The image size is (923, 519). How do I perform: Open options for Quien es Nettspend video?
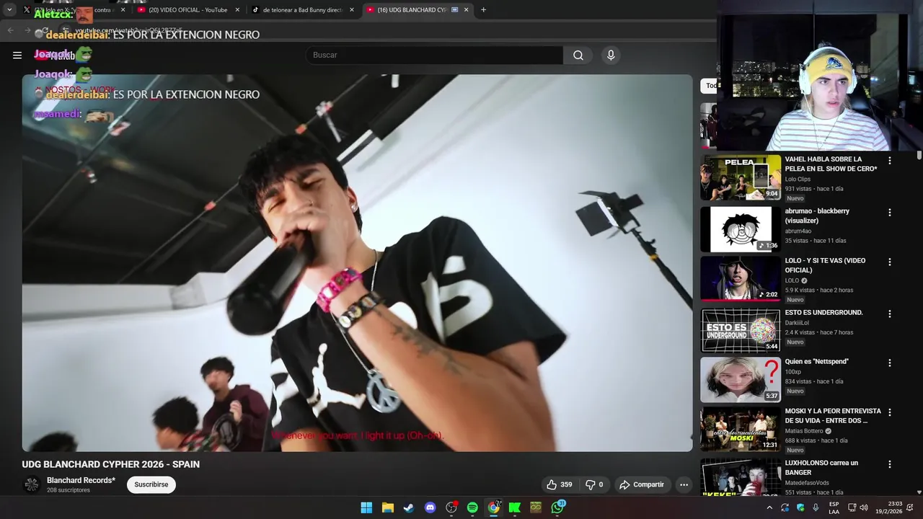pos(889,363)
